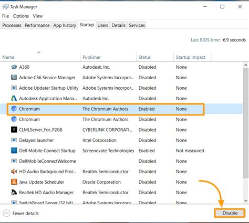The width and height of the screenshot is (249, 223).
Task: Open the Options menu
Action: [x=21, y=16]
